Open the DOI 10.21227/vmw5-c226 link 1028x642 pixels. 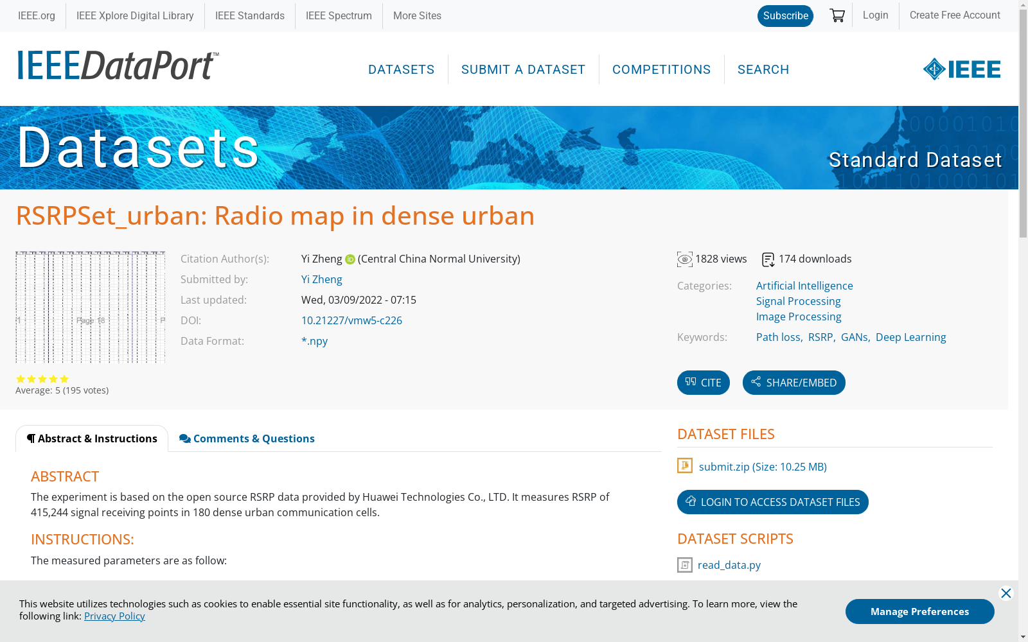click(x=351, y=320)
